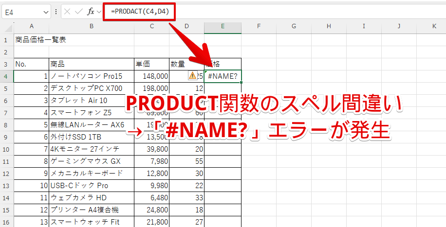Open Insert Function via the fx icon
The width and height of the screenshot is (446, 227).
91,12
